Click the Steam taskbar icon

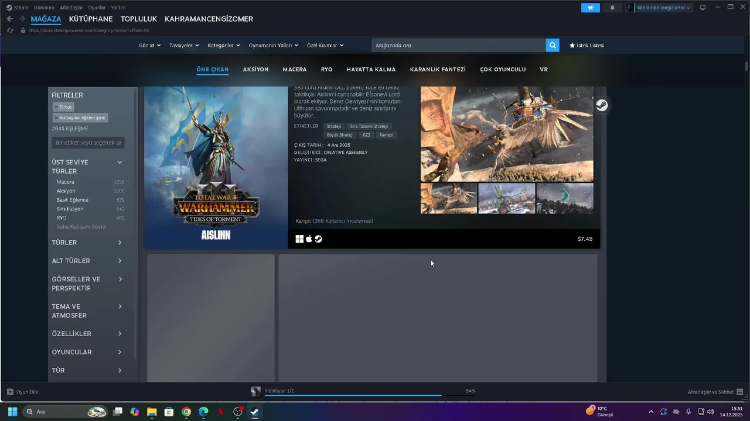coord(254,412)
